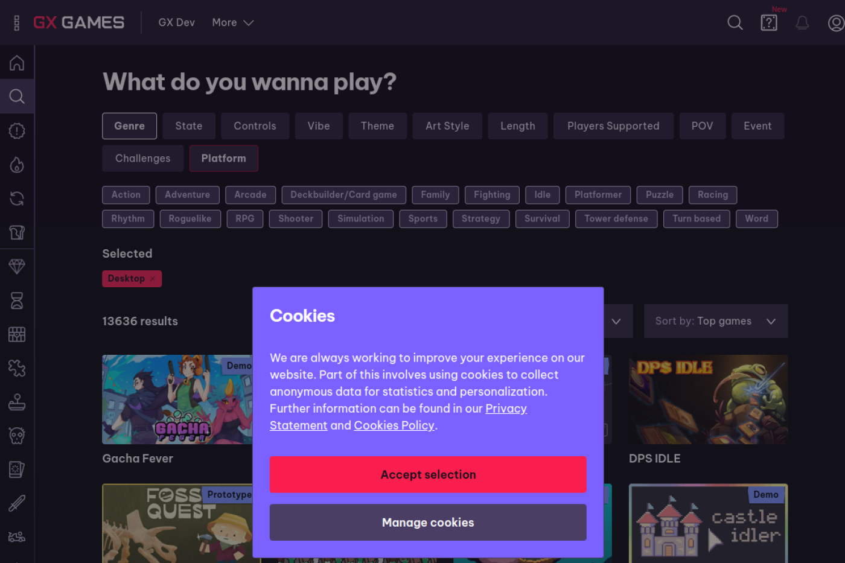View notifications via the bell icon
The image size is (845, 563).
tap(802, 23)
